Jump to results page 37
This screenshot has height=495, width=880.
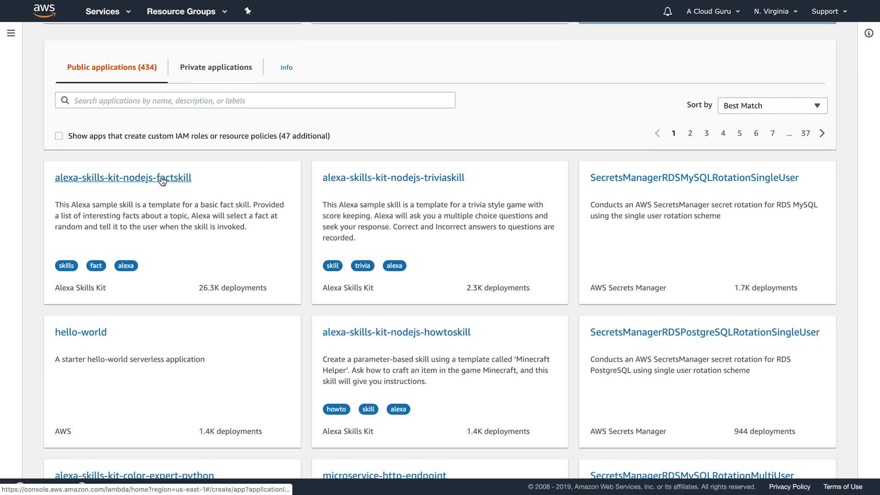pos(805,133)
